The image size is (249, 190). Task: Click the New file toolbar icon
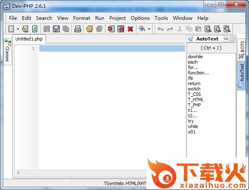pyautogui.click(x=11, y=29)
